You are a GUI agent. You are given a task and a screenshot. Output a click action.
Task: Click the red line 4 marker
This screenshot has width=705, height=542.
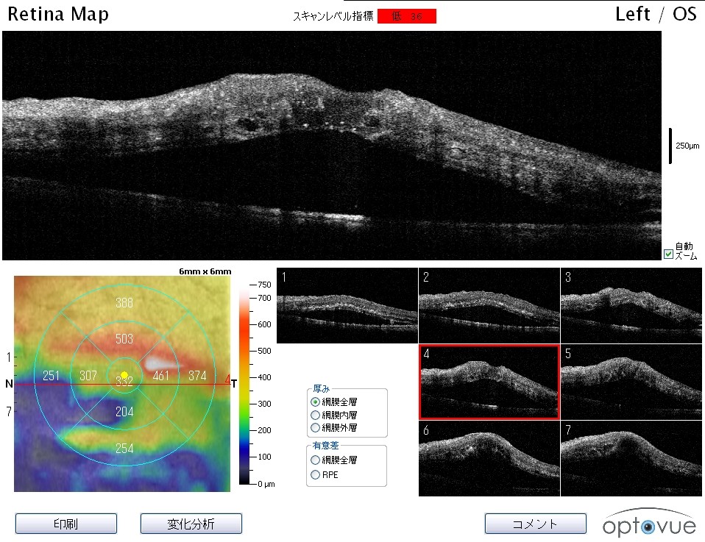[227, 381]
